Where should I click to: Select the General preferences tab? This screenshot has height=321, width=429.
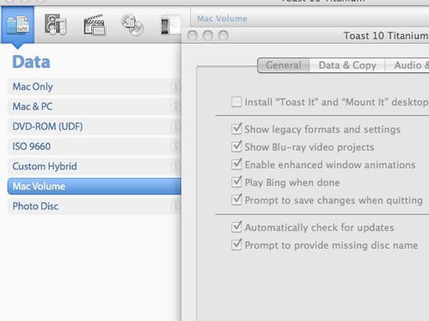[x=284, y=65]
